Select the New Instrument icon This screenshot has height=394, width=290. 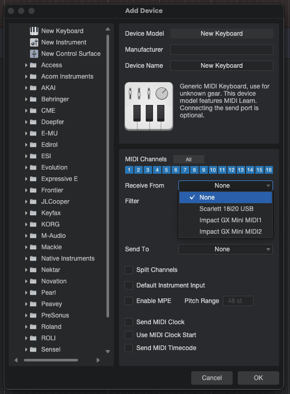(x=34, y=42)
